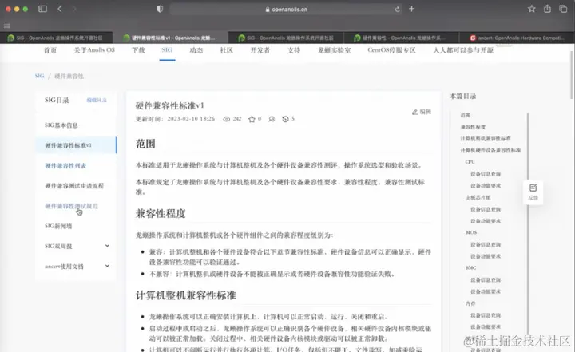Click the privacy shield icon

(x=160, y=9)
